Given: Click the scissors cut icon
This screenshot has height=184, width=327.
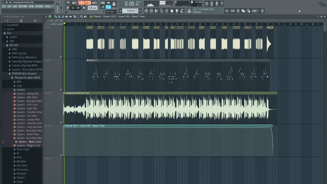Looking at the screenshot, I should 238,11.
